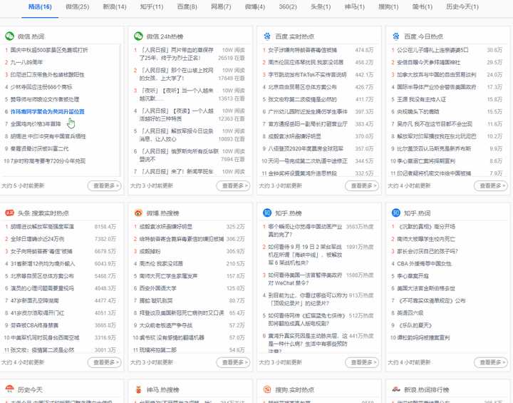
Task: Click the WeChat icon beside 微信 热词
Action: point(9,36)
